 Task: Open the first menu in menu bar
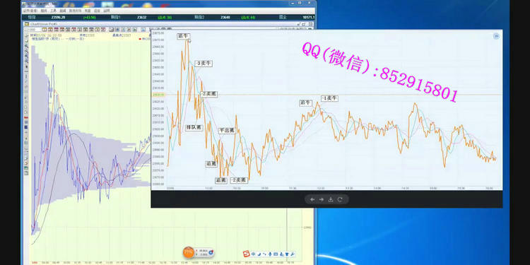point(30,11)
